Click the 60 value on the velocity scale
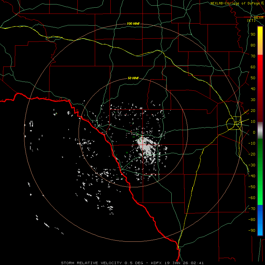 click(x=253, y=67)
